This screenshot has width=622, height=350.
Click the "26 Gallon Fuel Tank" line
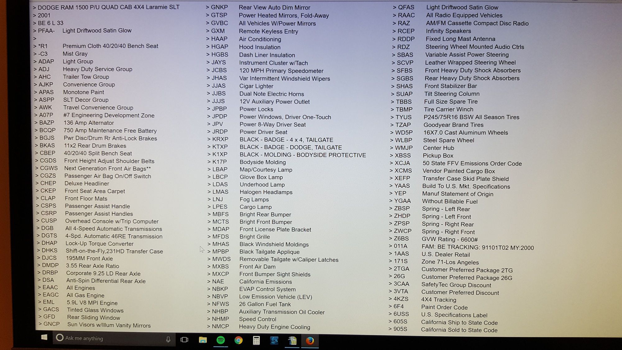265,304
